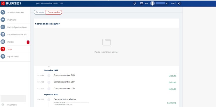This screenshot has width=216, height=107.
Task: Switch to the Produits tab
Action: point(40,12)
